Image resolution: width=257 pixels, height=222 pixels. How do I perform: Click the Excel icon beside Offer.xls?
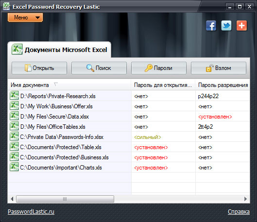pos(14,106)
